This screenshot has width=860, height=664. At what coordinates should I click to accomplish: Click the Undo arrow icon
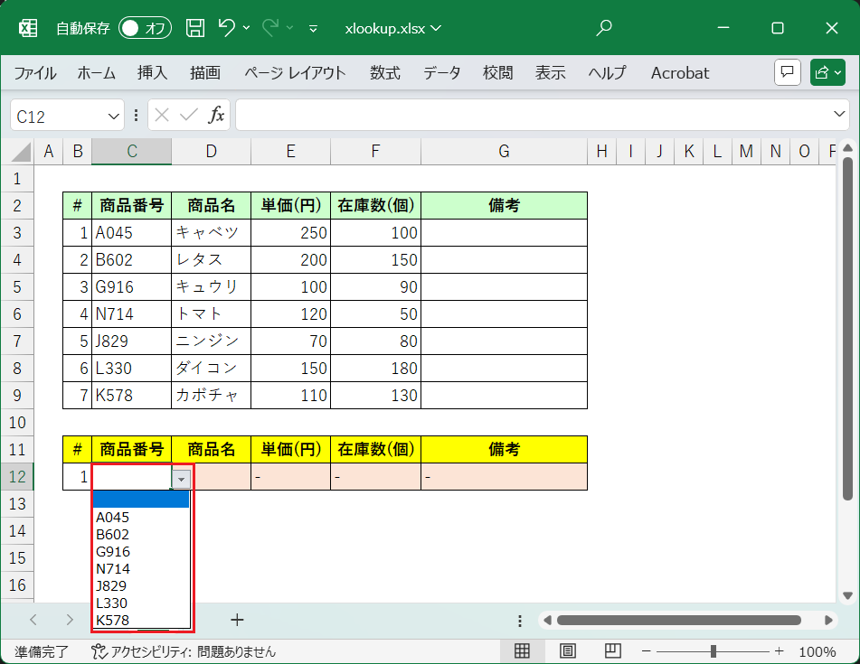pos(227,28)
